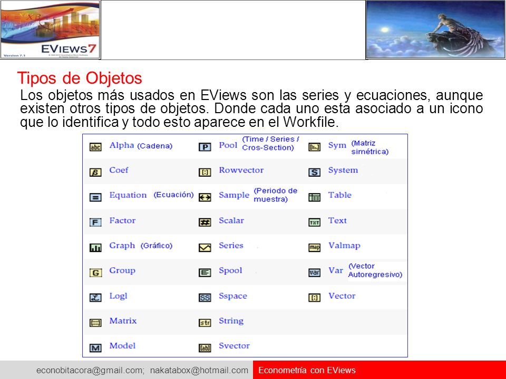
Task: Select the 'Scalar' label
Action: [x=231, y=221]
